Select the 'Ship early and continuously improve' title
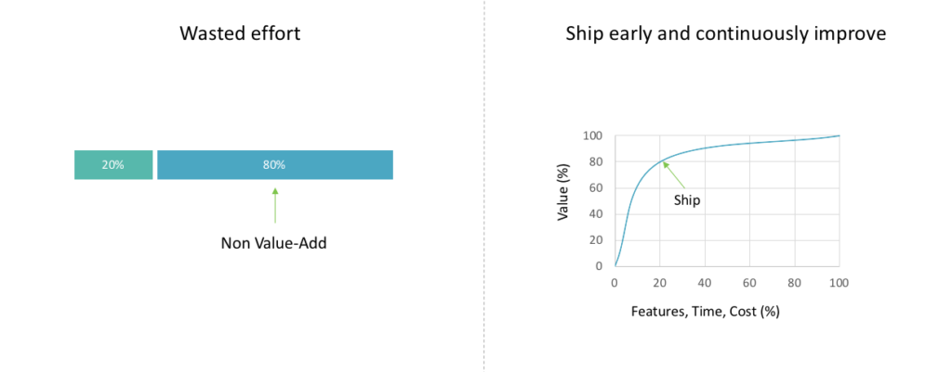The image size is (952, 372). (725, 34)
